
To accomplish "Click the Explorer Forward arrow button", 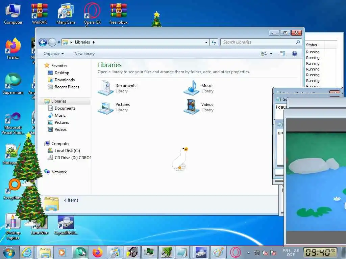I will point(52,42).
